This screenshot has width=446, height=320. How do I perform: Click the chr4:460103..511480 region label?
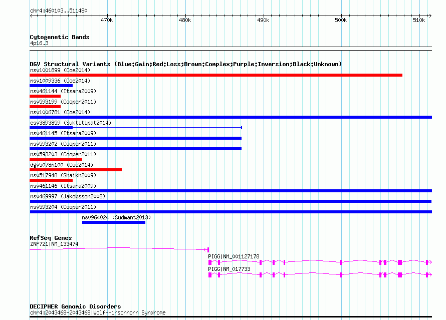click(x=59, y=11)
